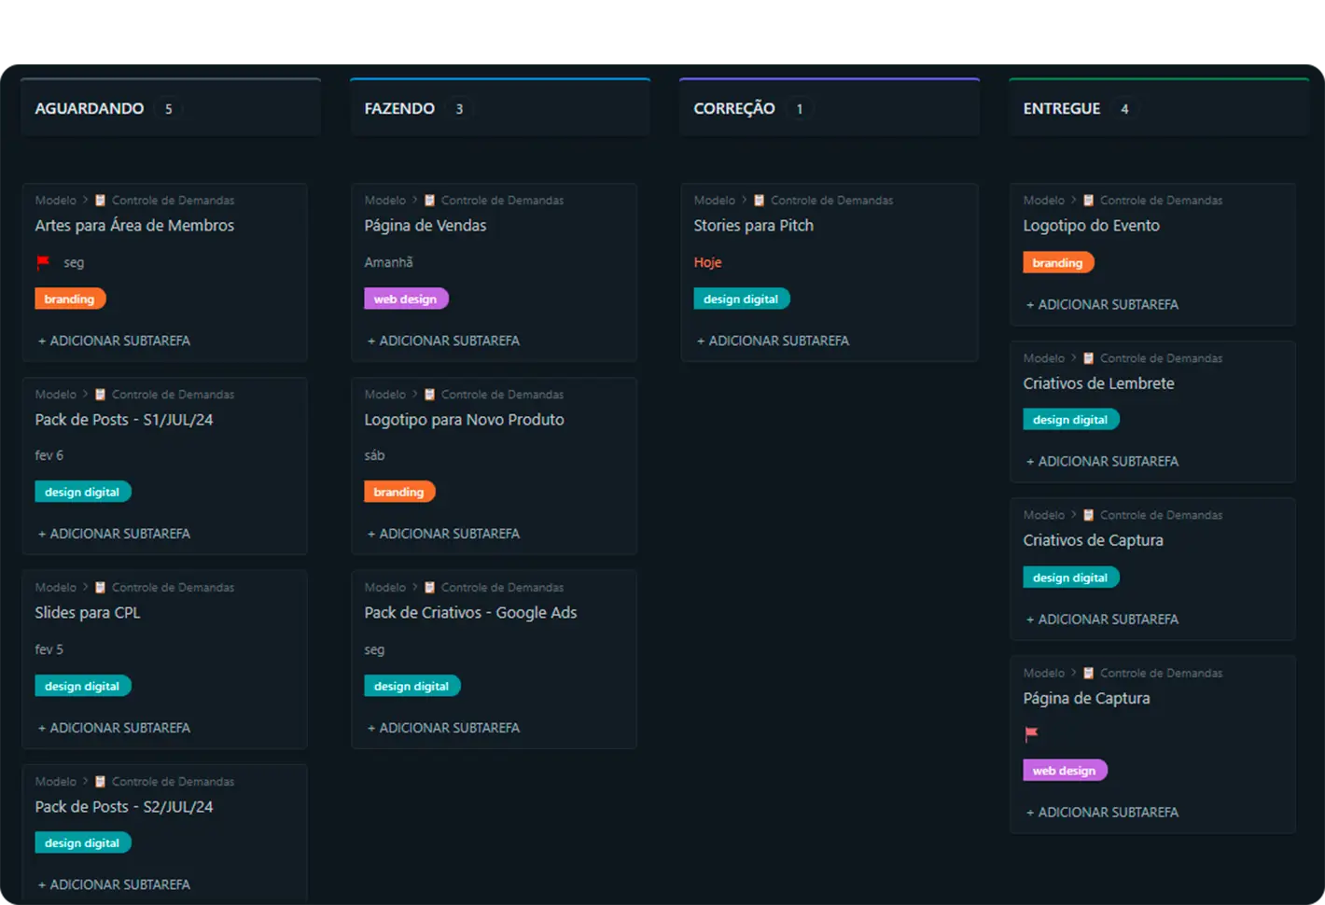Image resolution: width=1325 pixels, height=905 pixels.
Task: Click list icon in Logotipo do Evento breadcrumb
Action: [x=1089, y=201]
